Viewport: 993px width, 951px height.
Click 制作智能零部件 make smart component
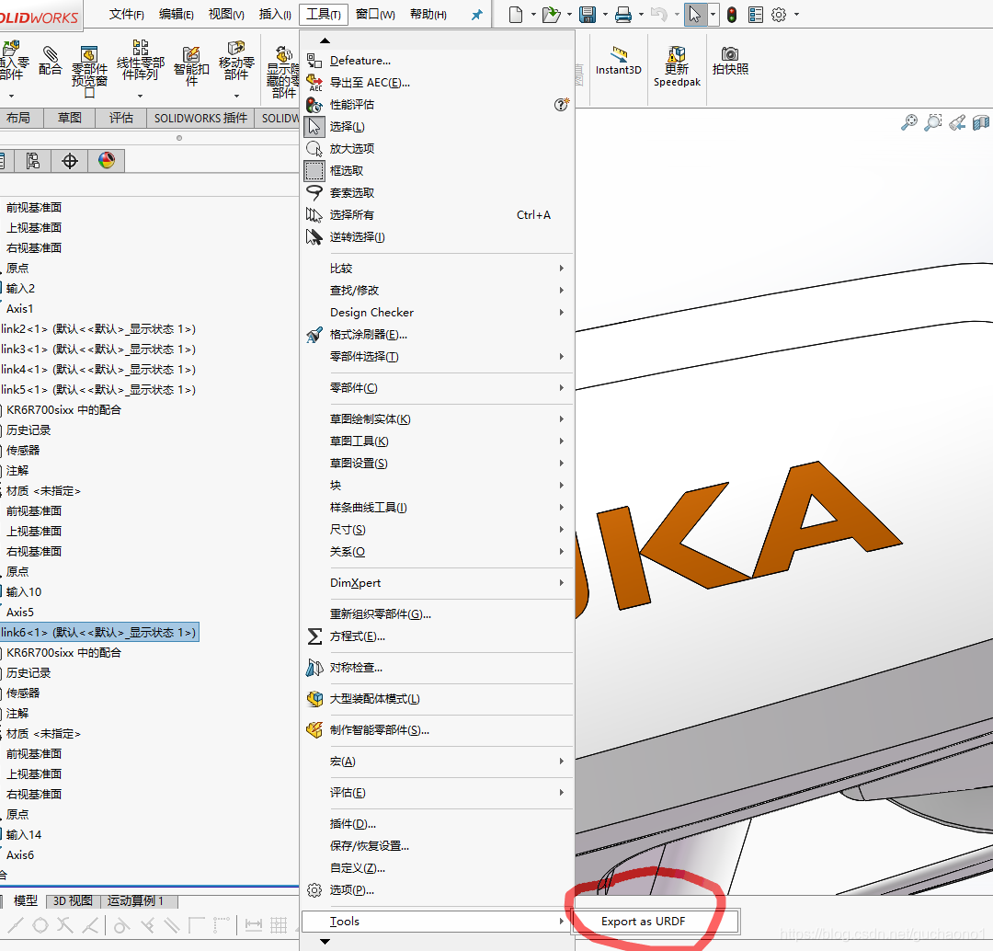click(x=380, y=730)
